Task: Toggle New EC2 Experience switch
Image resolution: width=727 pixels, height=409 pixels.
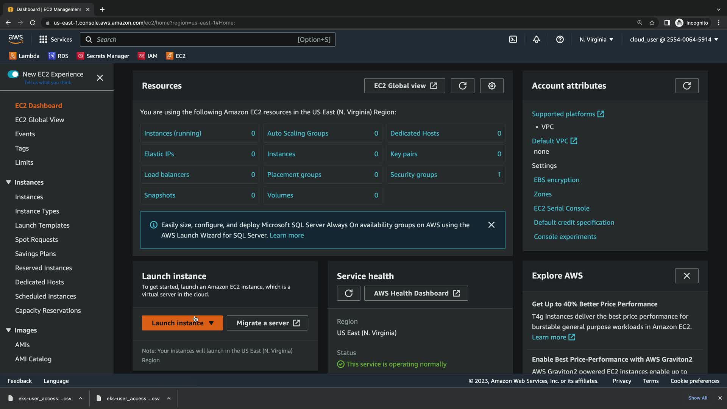Action: pyautogui.click(x=13, y=74)
